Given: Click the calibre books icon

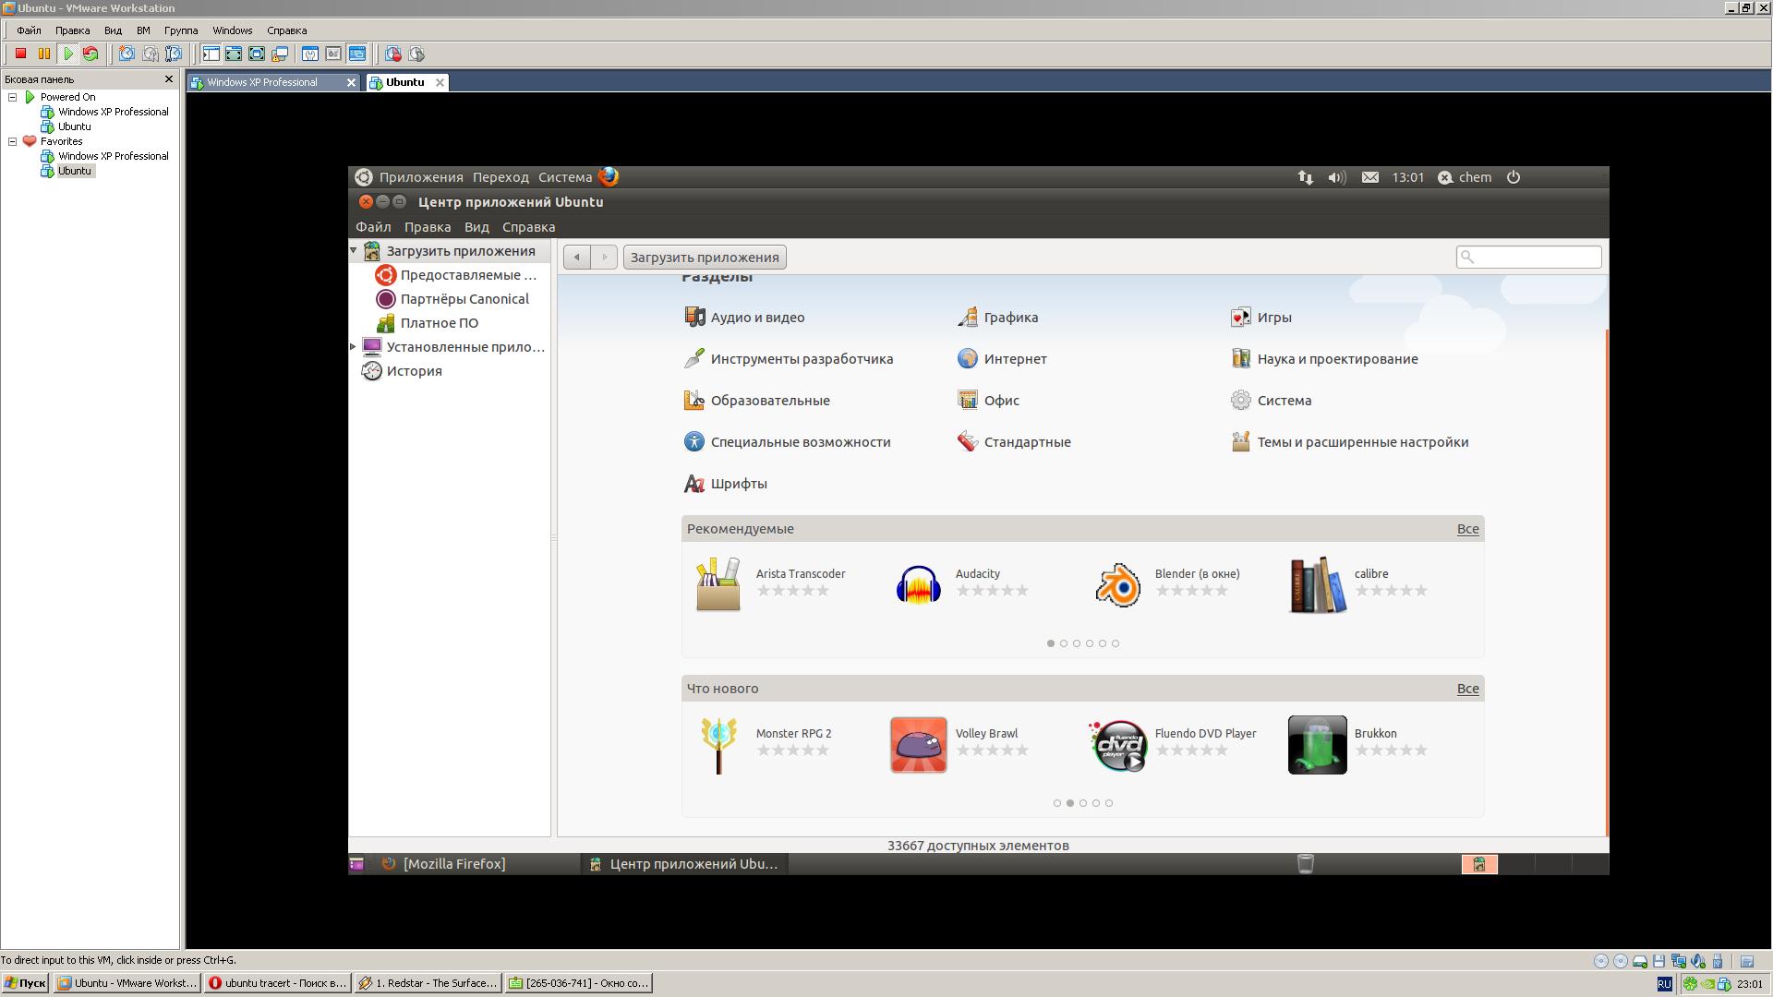Looking at the screenshot, I should tap(1318, 584).
